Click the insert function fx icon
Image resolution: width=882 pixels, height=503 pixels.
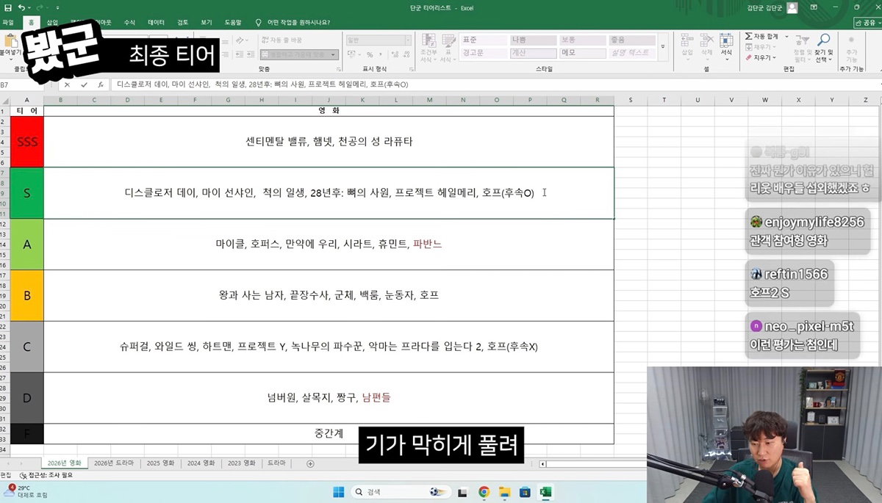point(100,84)
